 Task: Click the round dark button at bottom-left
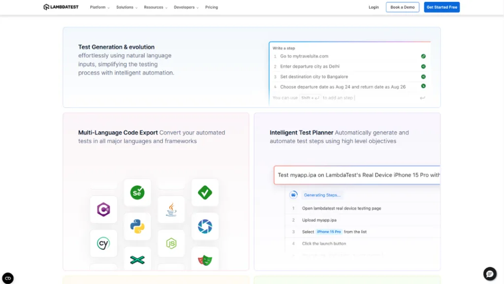[x=8, y=278]
